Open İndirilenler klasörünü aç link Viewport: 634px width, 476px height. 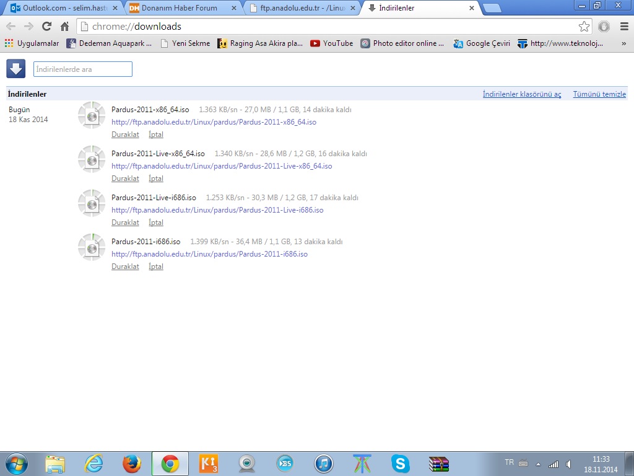522,94
